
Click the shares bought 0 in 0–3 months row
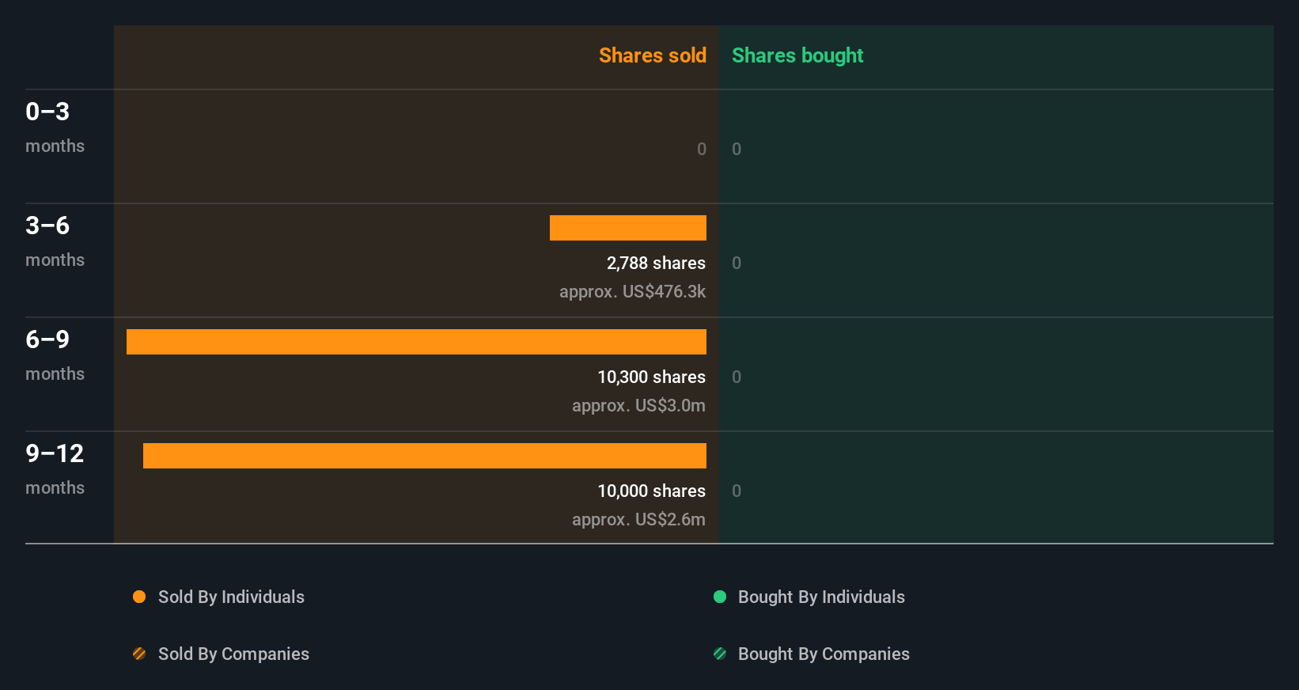[x=737, y=149]
